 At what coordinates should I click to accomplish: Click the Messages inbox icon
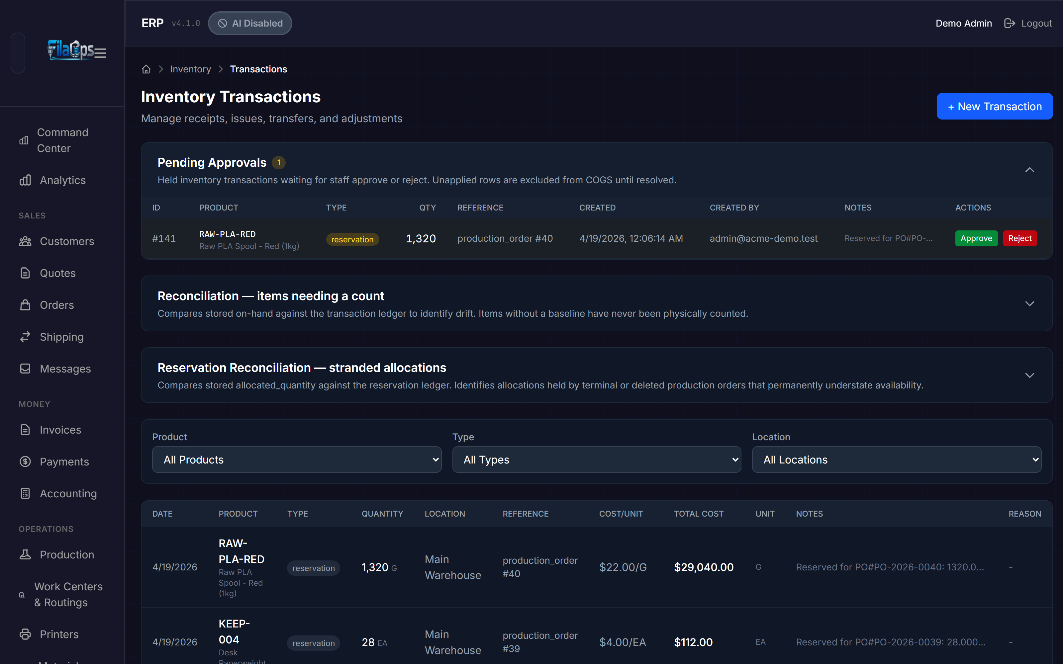(25, 369)
